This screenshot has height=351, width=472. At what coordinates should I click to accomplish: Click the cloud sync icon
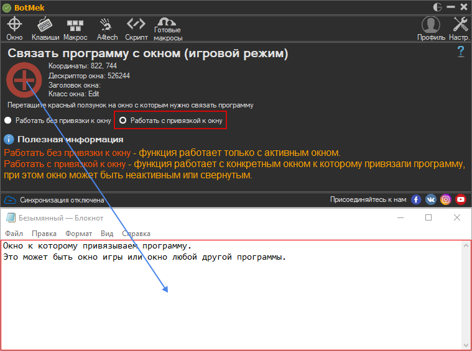pyautogui.click(x=10, y=200)
